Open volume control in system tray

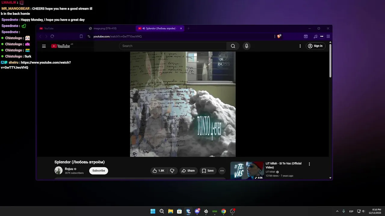click(x=363, y=211)
